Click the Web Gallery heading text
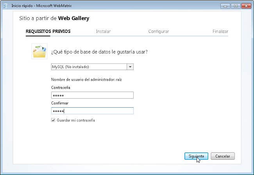The height and width of the screenshot is (175, 254). (x=73, y=18)
